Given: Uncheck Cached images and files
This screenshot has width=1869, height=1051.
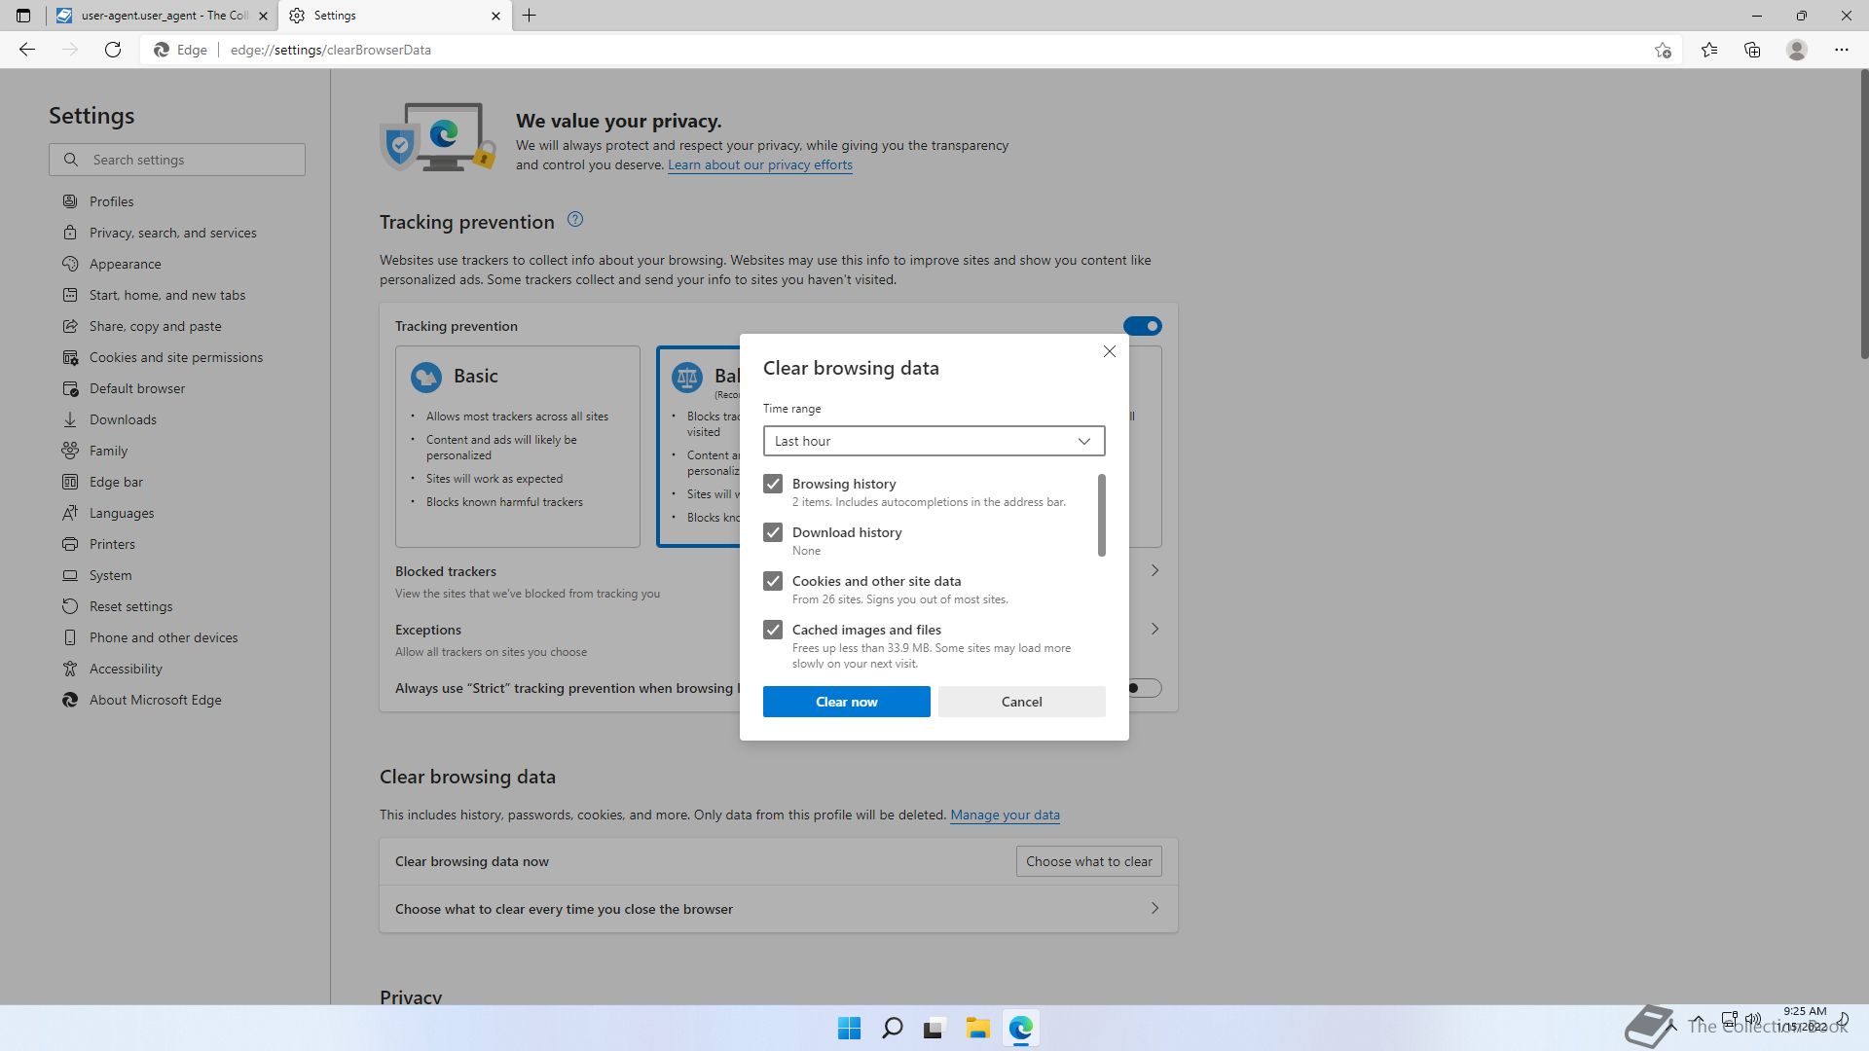Looking at the screenshot, I should pos(773,630).
